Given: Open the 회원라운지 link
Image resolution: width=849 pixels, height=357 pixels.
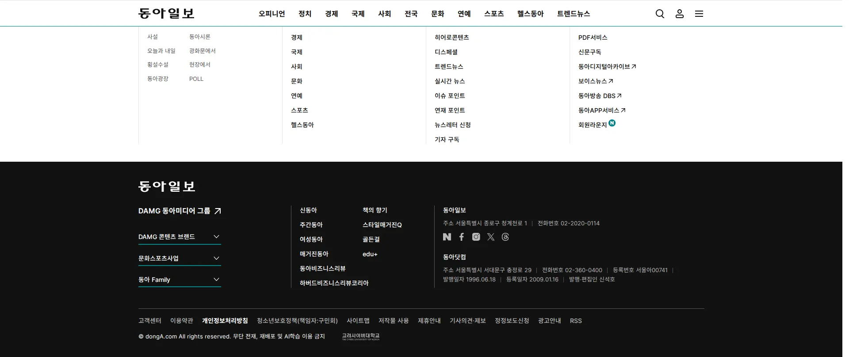Looking at the screenshot, I should pyautogui.click(x=597, y=125).
